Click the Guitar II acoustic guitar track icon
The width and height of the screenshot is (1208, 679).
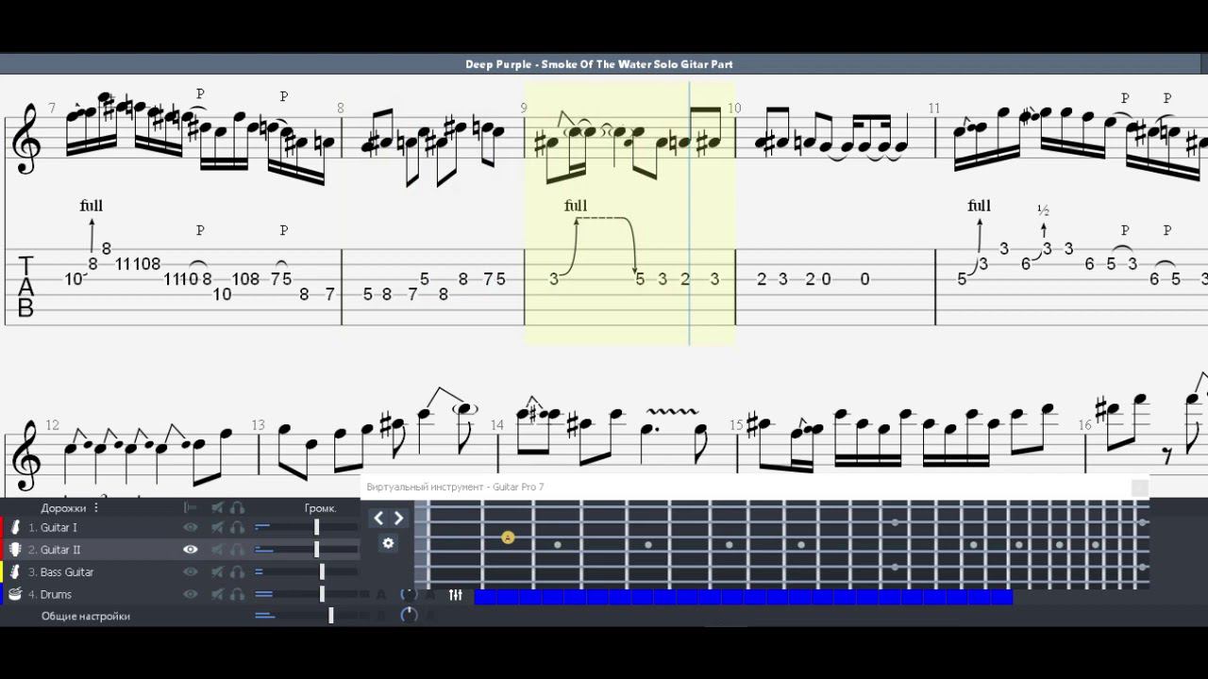pyautogui.click(x=15, y=550)
